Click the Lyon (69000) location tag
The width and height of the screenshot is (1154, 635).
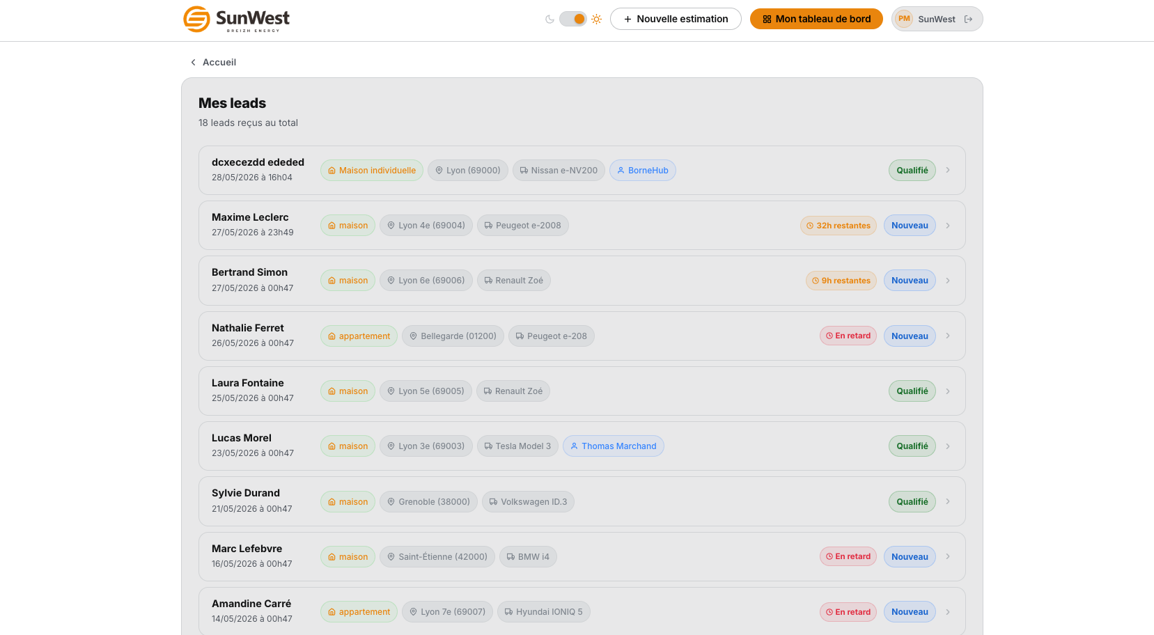coord(468,171)
